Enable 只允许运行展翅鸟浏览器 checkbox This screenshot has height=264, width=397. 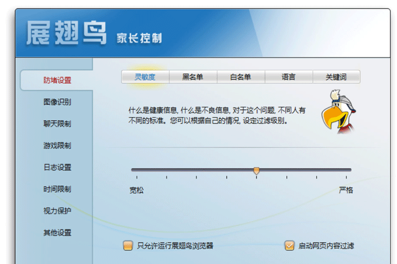(x=128, y=246)
